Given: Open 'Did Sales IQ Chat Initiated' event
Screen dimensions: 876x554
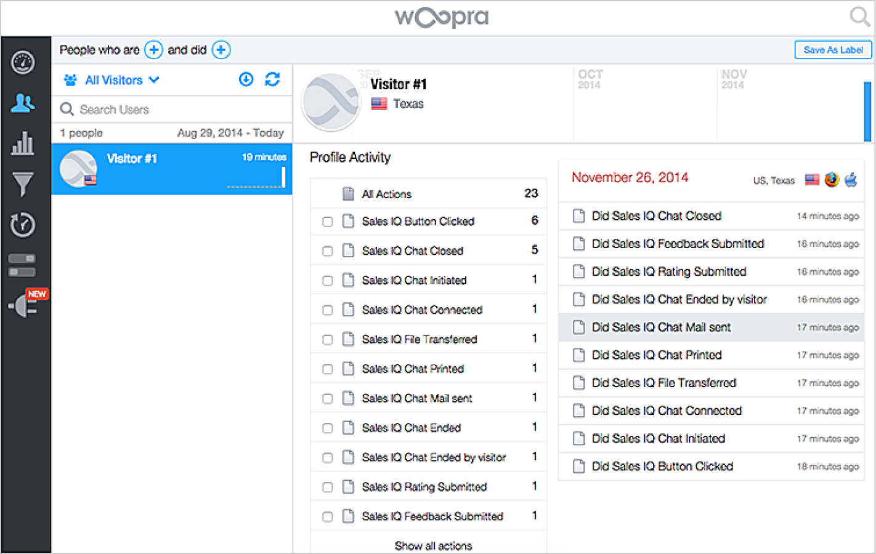Looking at the screenshot, I should (x=712, y=438).
